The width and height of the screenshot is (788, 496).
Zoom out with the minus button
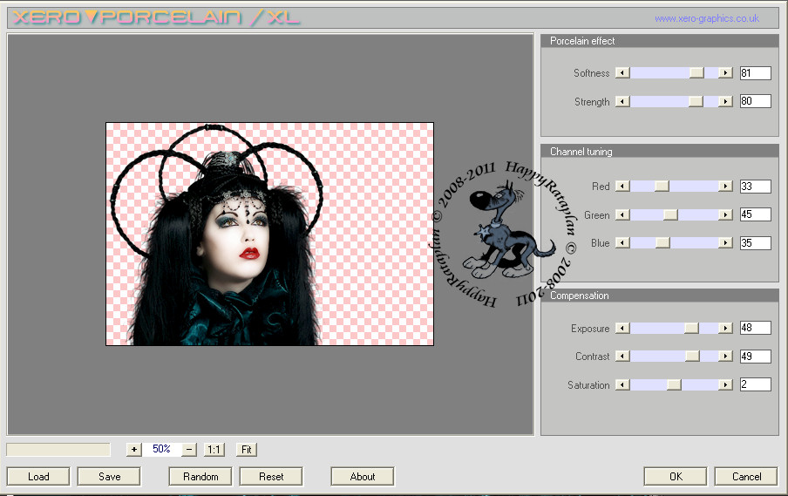(189, 449)
